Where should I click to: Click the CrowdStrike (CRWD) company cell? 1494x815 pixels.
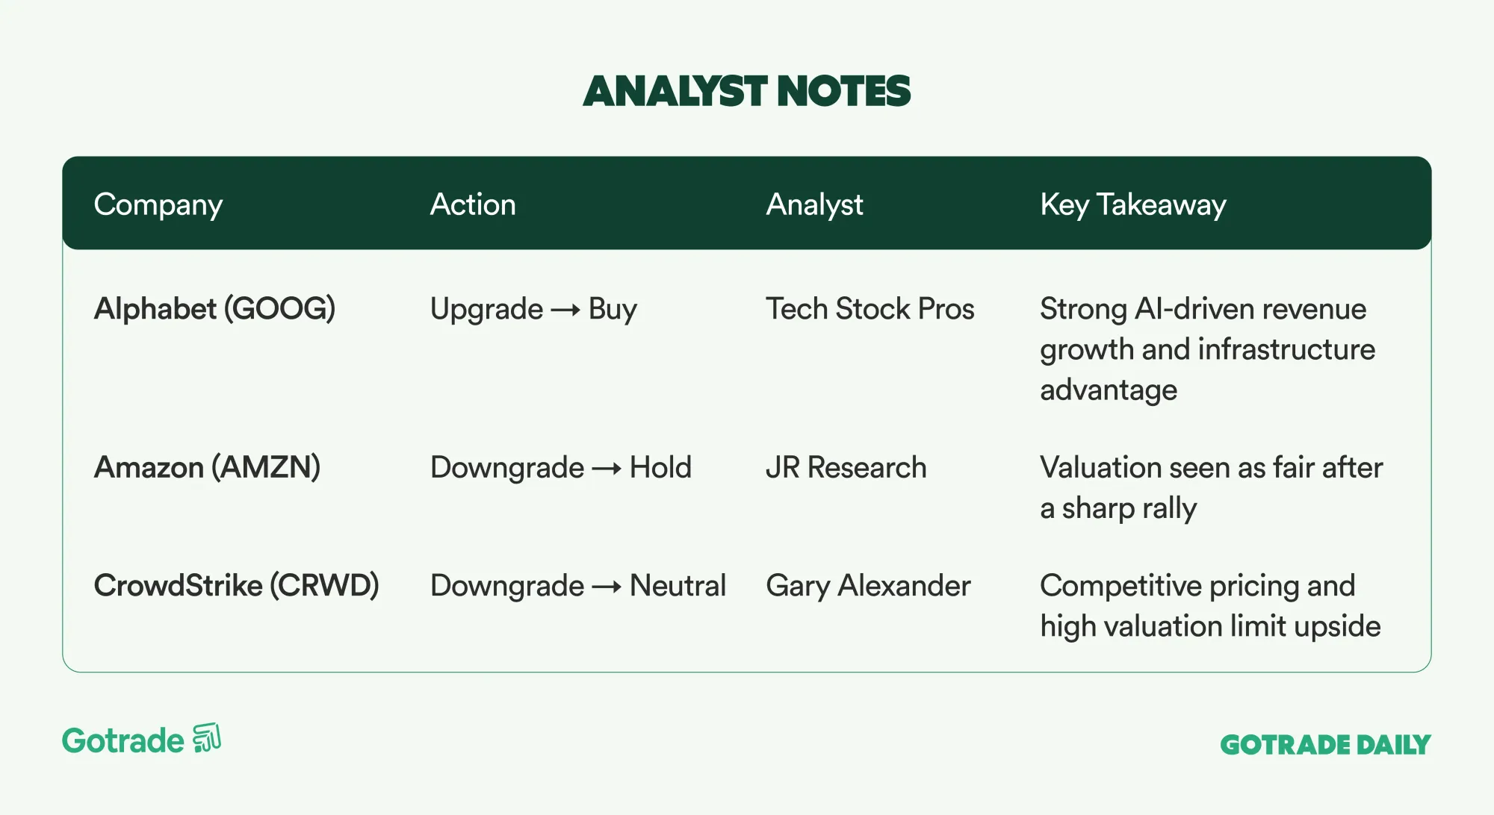pos(236,586)
